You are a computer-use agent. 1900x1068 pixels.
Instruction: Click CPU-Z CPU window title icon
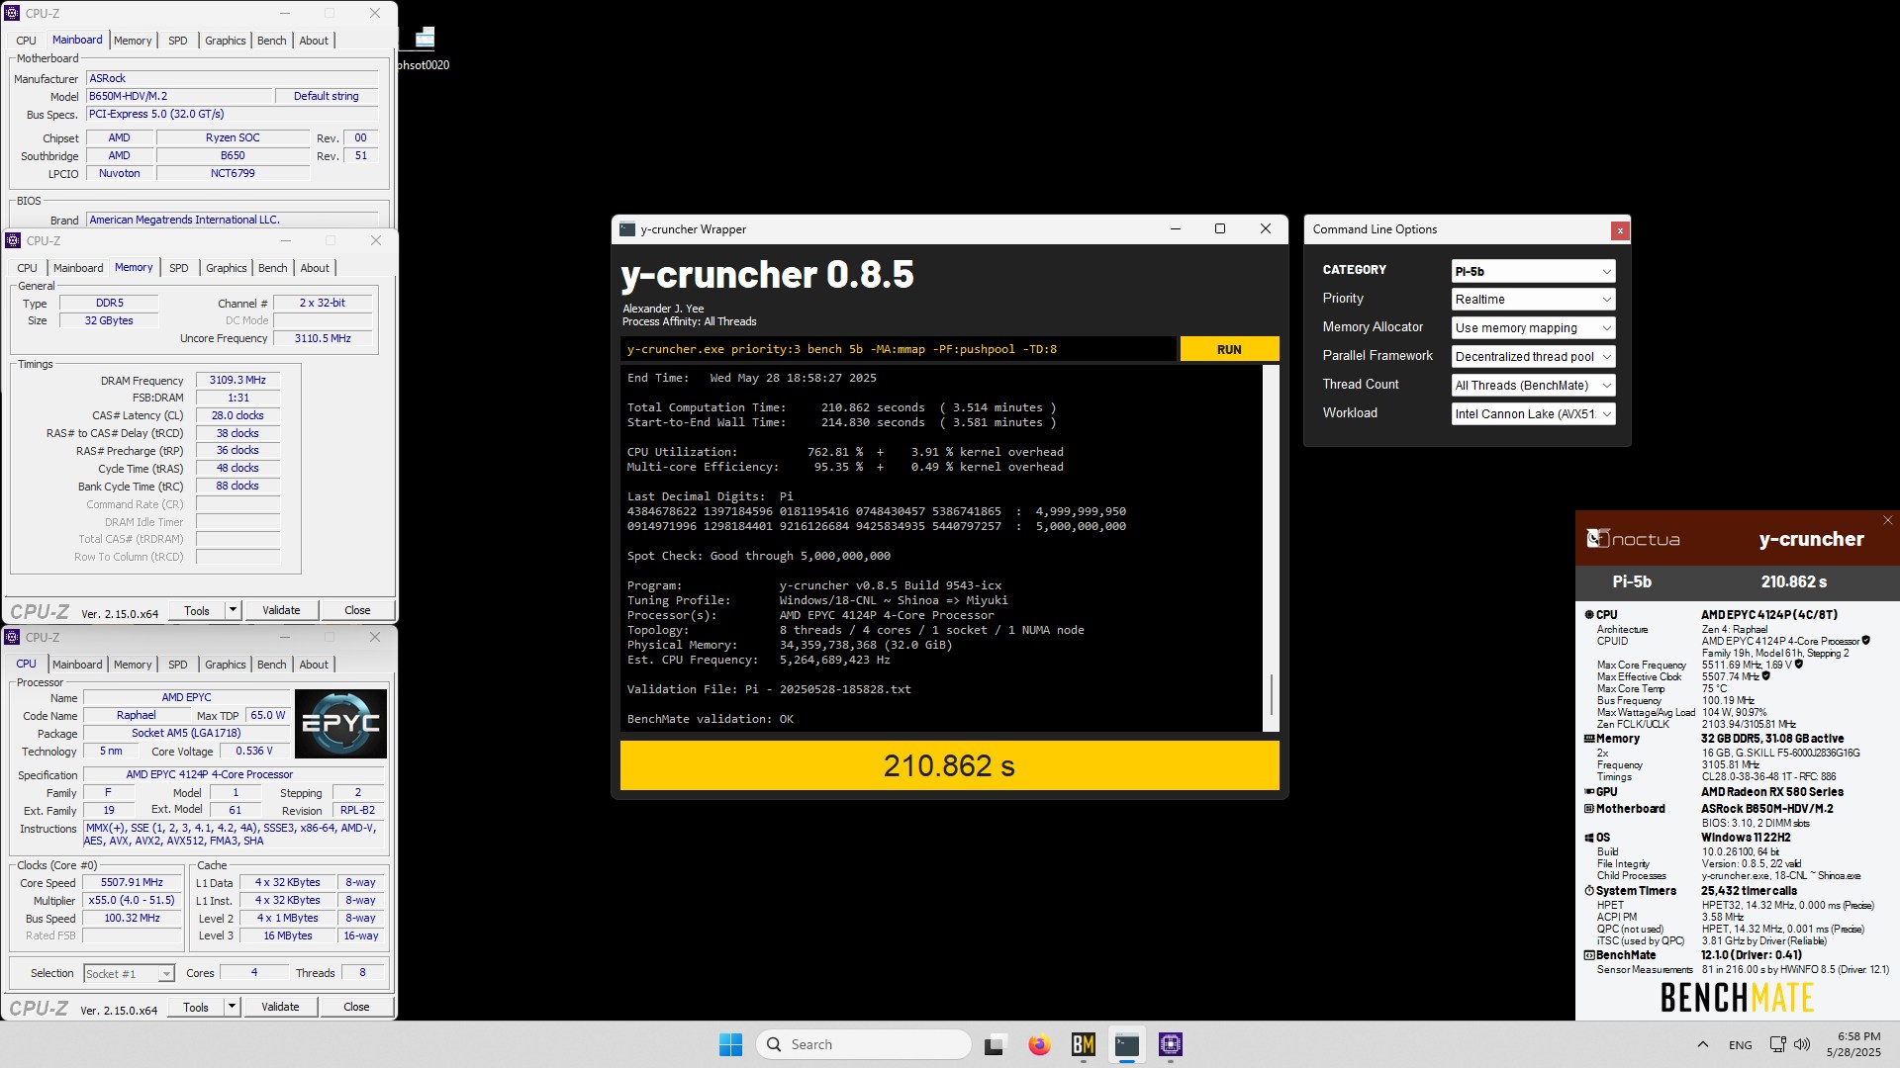pyautogui.click(x=13, y=637)
